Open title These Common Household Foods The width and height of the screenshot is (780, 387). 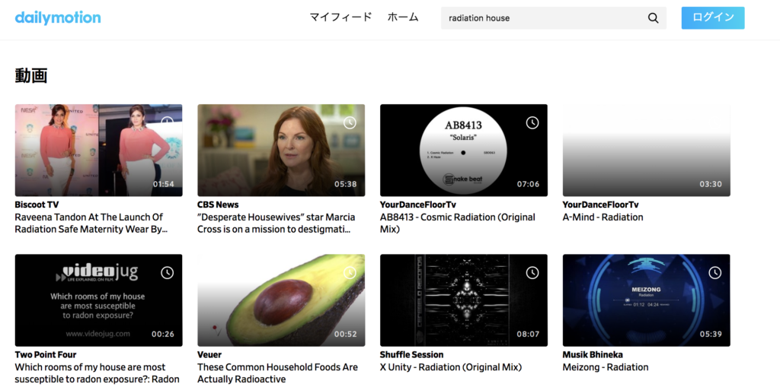277,373
